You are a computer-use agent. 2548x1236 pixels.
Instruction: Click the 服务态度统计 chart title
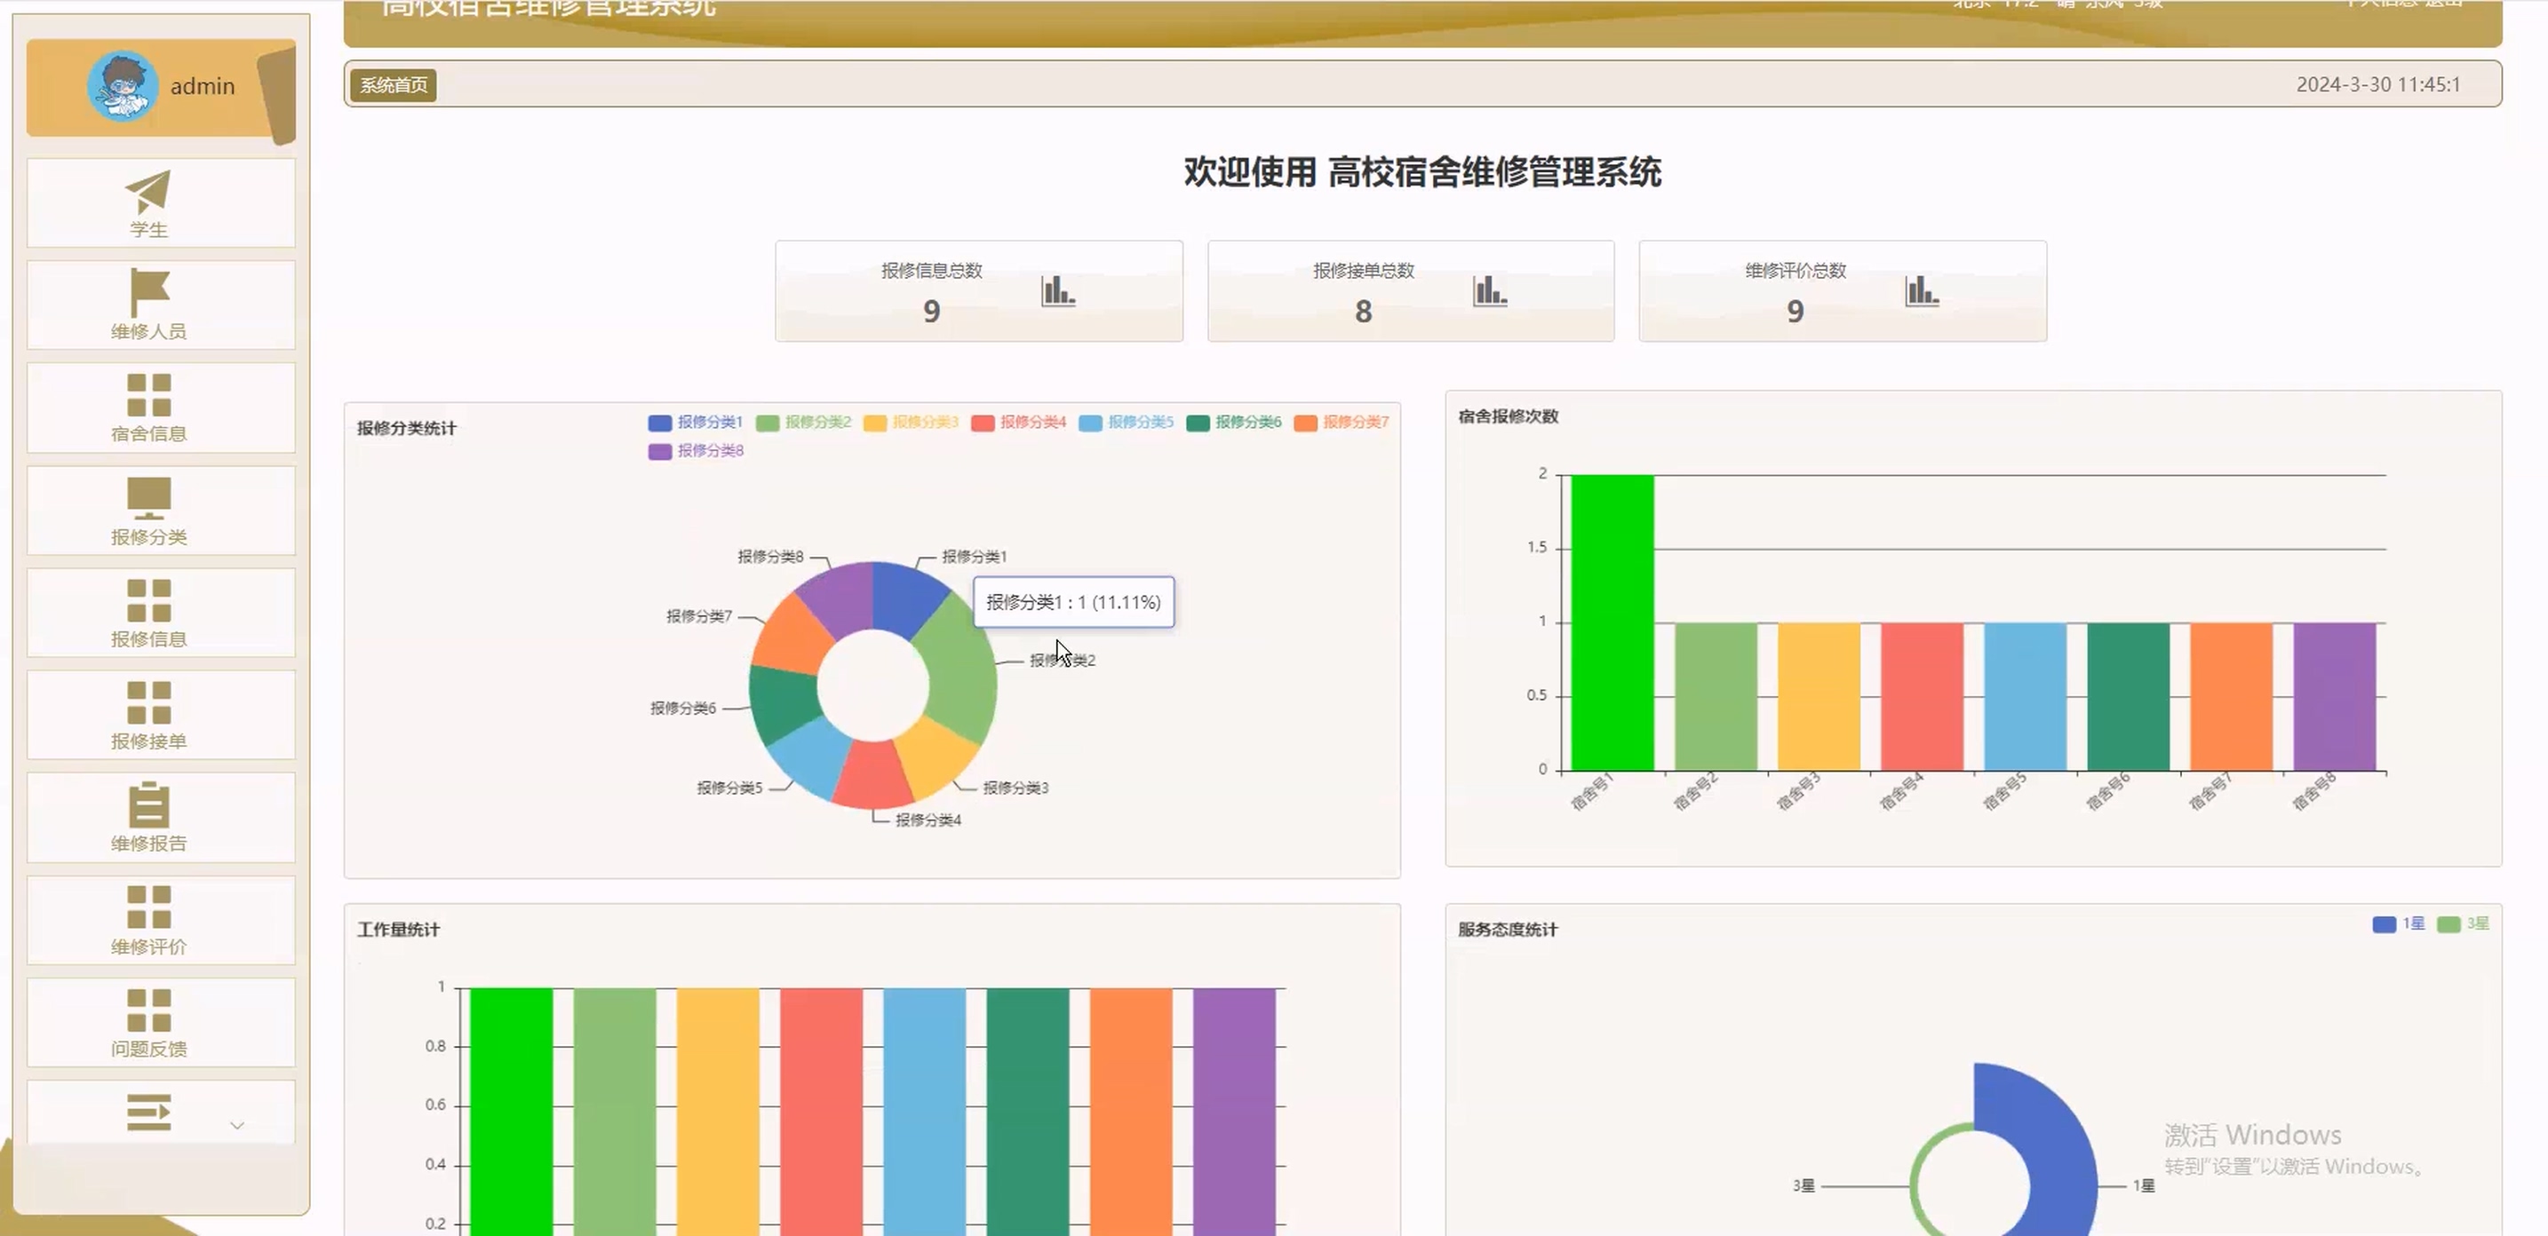pyautogui.click(x=1508, y=930)
